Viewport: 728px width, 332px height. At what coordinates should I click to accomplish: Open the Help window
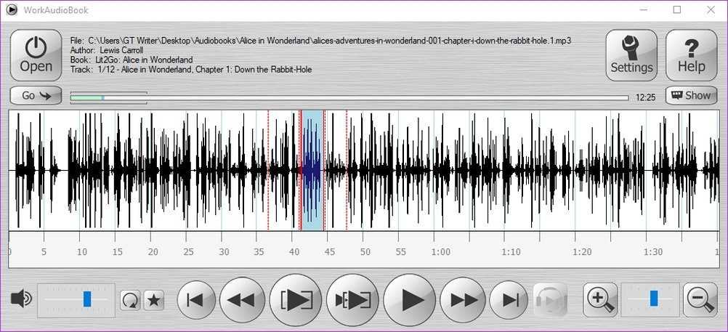pyautogui.click(x=691, y=55)
